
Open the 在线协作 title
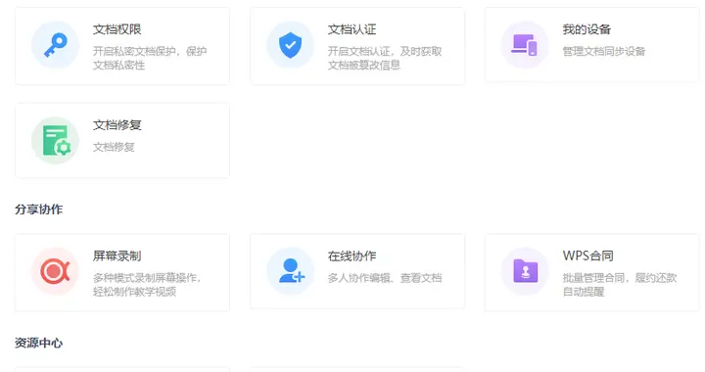pyautogui.click(x=352, y=256)
